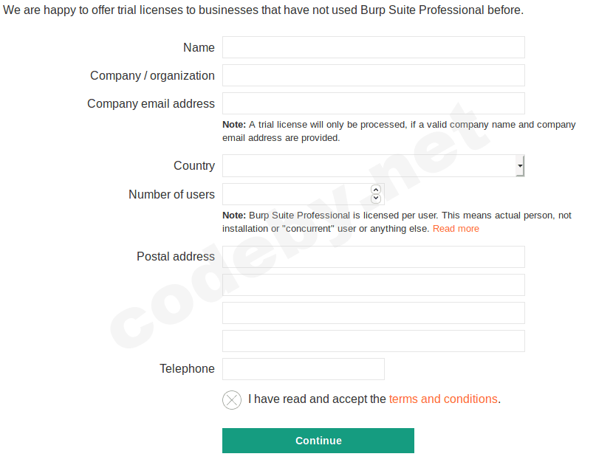Click the fourth Postal address line

click(x=373, y=341)
